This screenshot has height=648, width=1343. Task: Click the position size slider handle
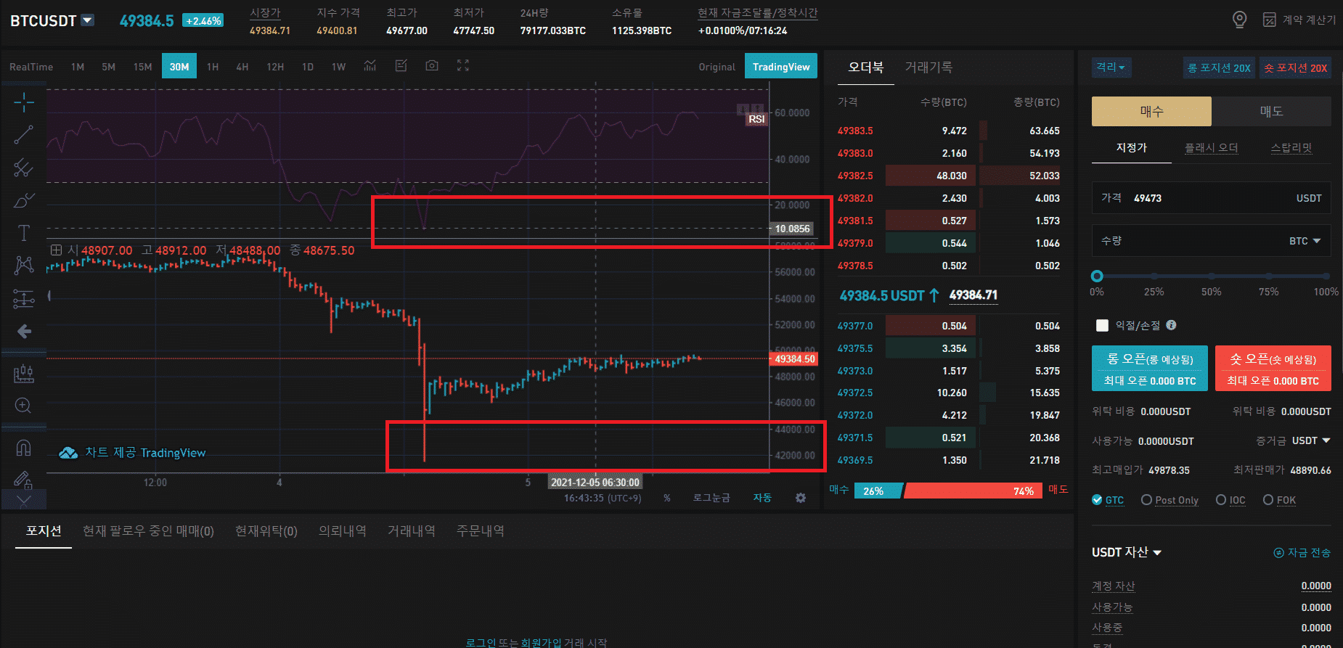click(x=1097, y=276)
